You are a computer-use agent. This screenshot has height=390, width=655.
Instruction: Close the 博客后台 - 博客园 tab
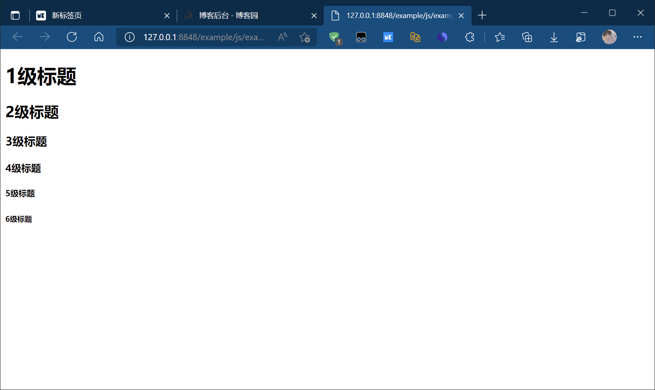click(314, 16)
